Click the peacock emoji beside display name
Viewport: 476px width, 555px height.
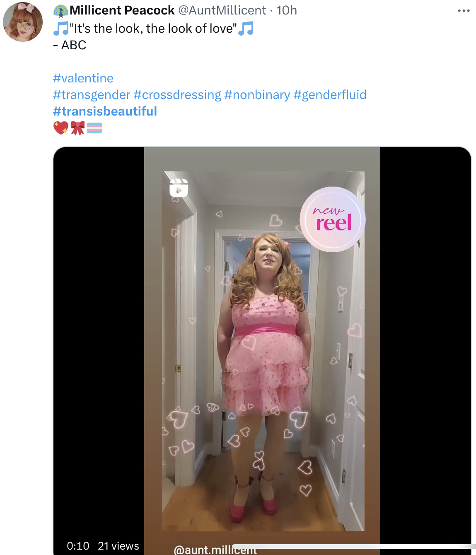coord(61,11)
